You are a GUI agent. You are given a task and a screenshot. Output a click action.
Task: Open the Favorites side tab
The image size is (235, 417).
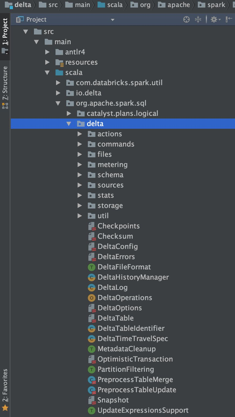(x=5, y=385)
